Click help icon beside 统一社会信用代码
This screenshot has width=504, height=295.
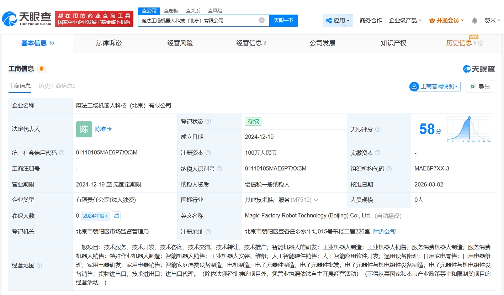point(62,153)
